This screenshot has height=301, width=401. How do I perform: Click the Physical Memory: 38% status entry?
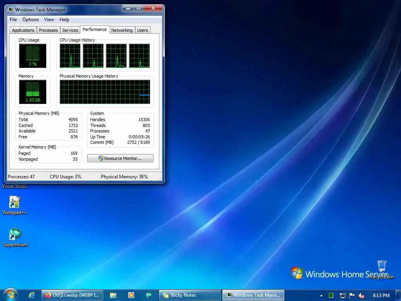point(124,177)
